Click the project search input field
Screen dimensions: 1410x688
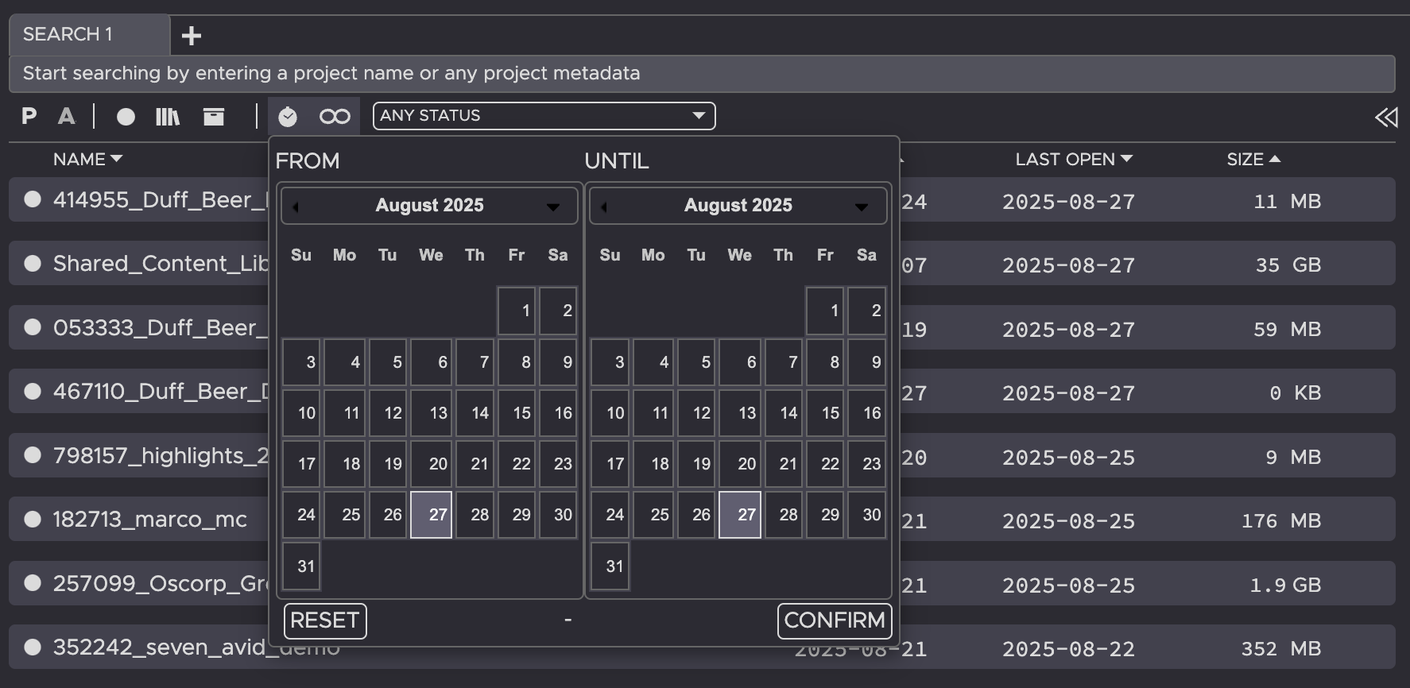(701, 74)
